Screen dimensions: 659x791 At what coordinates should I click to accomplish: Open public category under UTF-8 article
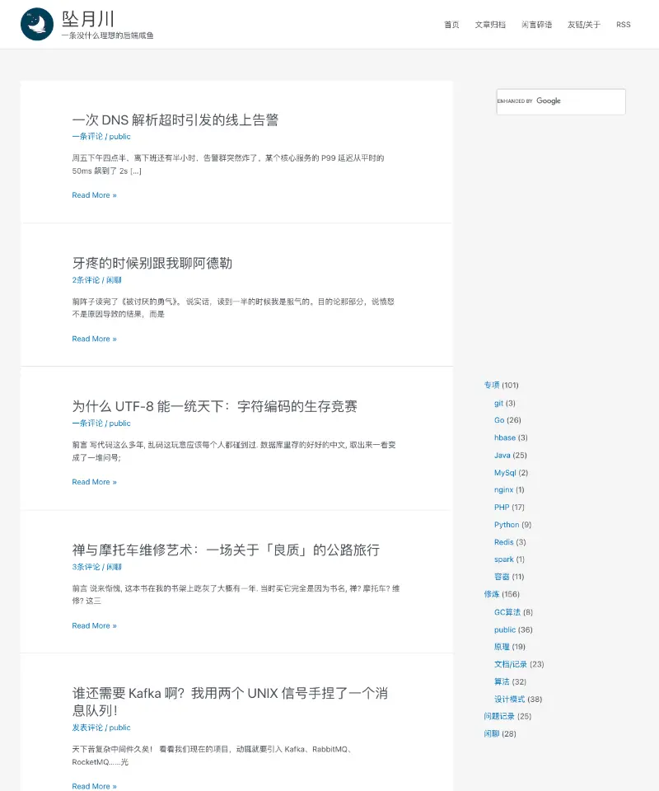point(119,423)
